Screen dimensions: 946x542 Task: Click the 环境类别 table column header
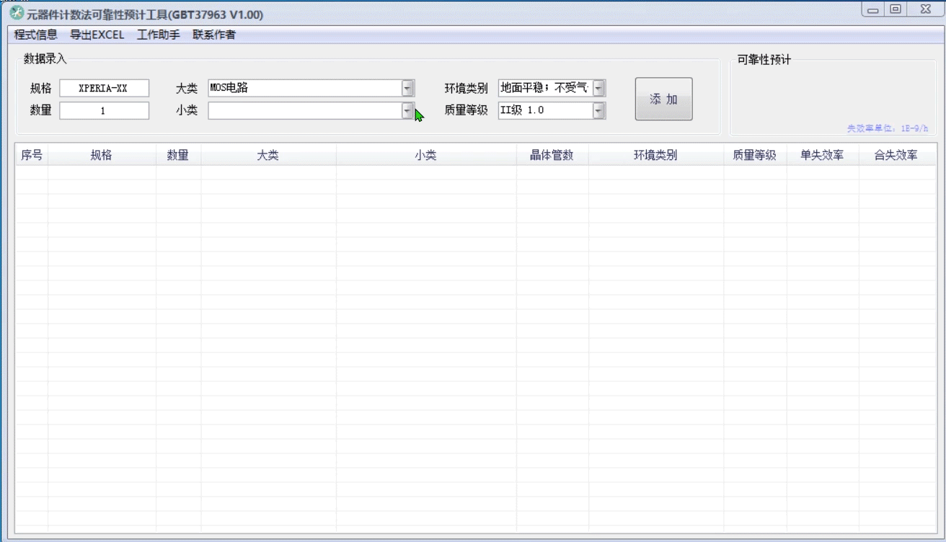coord(655,156)
